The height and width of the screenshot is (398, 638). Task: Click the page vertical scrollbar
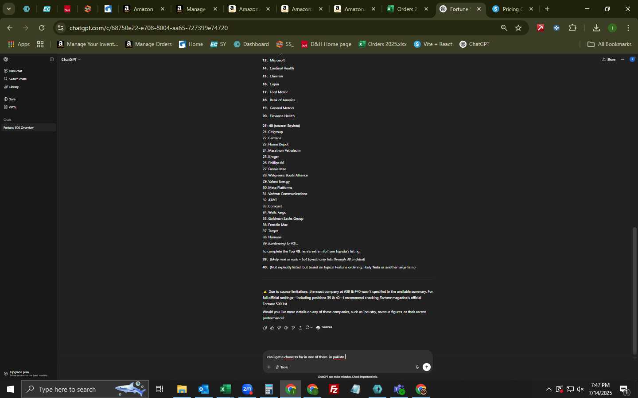click(635, 292)
